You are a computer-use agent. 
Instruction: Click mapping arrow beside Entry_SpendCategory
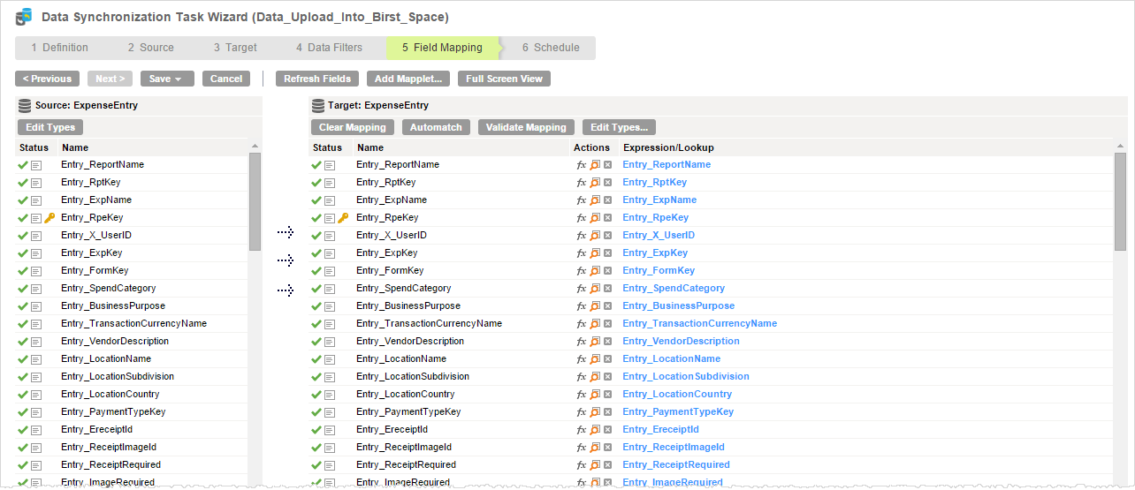[286, 290]
